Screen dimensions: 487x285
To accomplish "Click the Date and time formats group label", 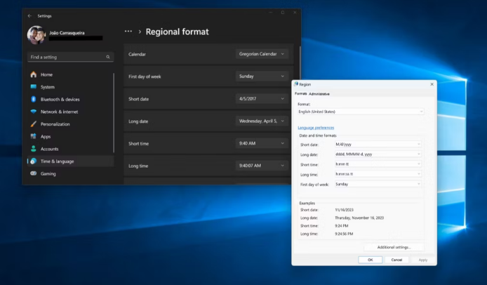I will 318,135.
